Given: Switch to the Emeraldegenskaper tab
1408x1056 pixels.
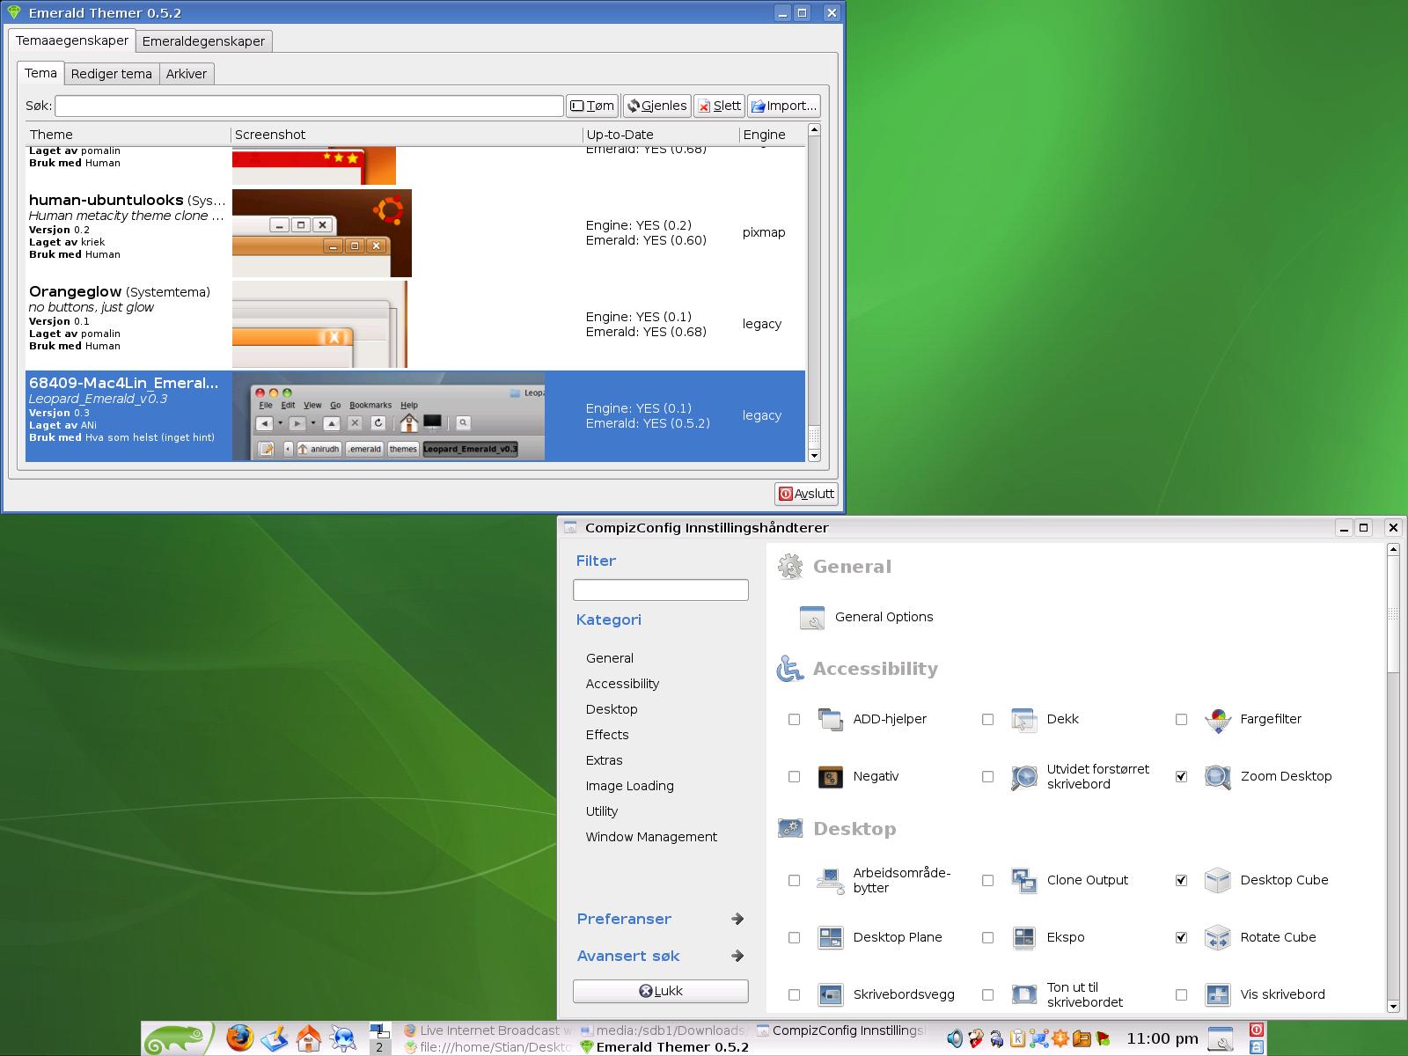Looking at the screenshot, I should click(203, 41).
